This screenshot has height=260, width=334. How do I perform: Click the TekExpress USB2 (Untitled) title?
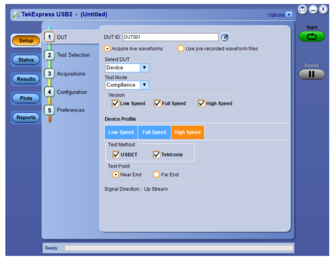point(64,14)
